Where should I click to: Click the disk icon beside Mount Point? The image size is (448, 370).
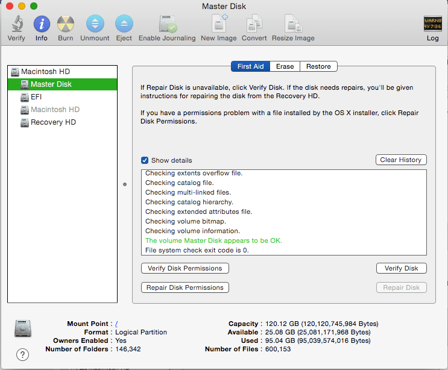[23, 328]
